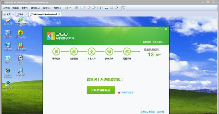Enter full screen mode via toolbar icon
The image size is (219, 114).
point(111,8)
